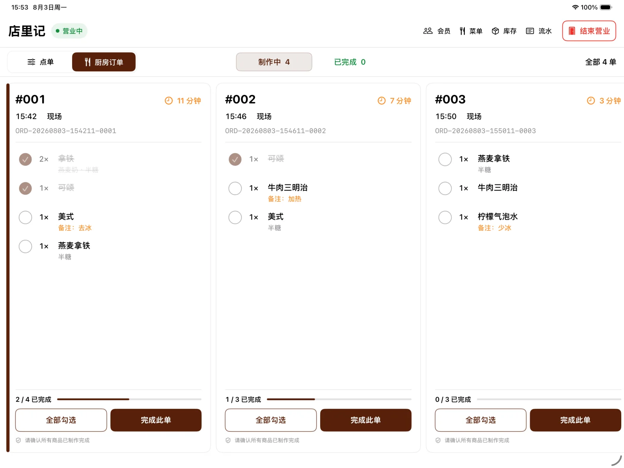Click the clock icon on order #003
This screenshot has height=468, width=624.
click(591, 101)
